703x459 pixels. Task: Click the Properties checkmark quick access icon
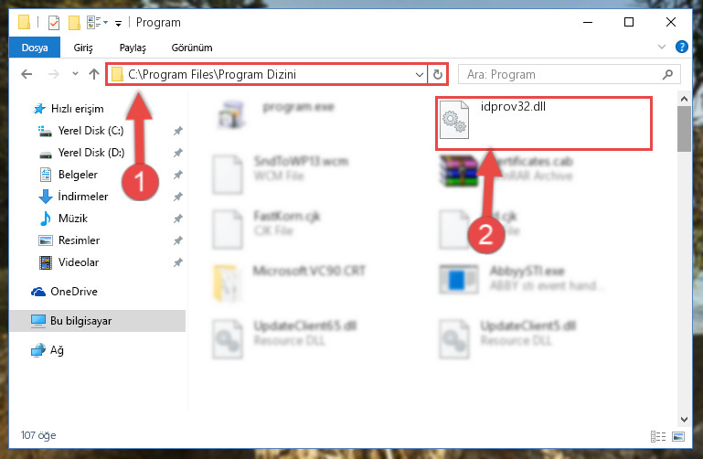(53, 23)
